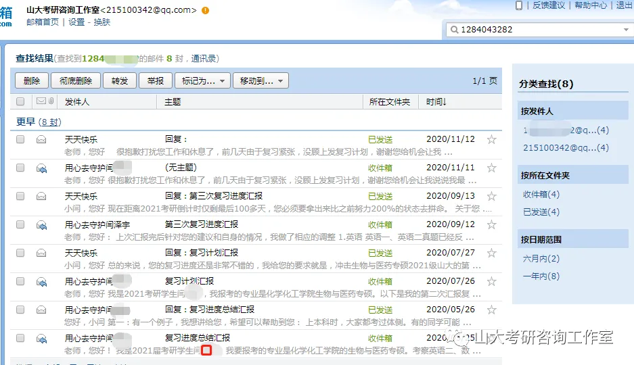The height and width of the screenshot is (365, 634).
Task: Click replied-mail icon of 2020/07/26 email
Action: [x=41, y=282]
